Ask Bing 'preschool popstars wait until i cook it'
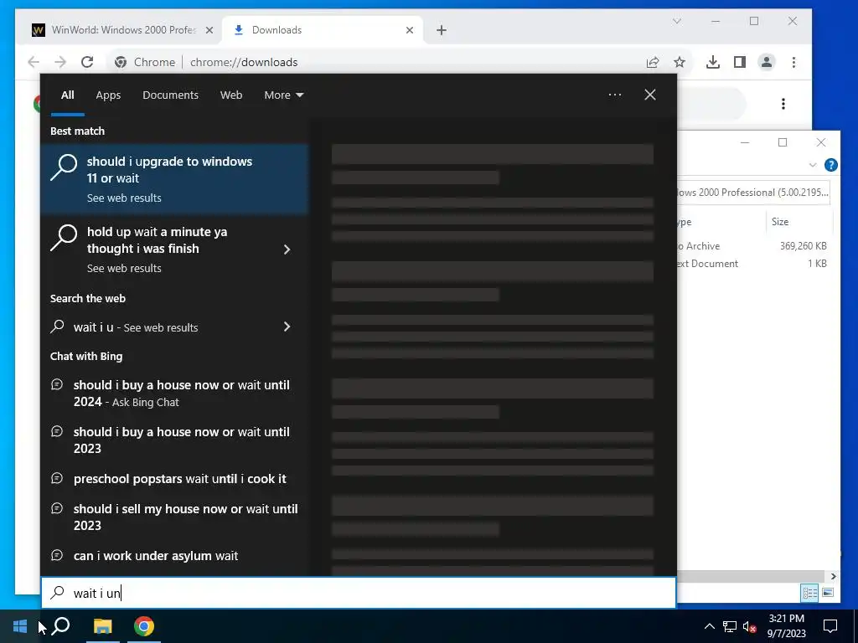 coord(175,478)
